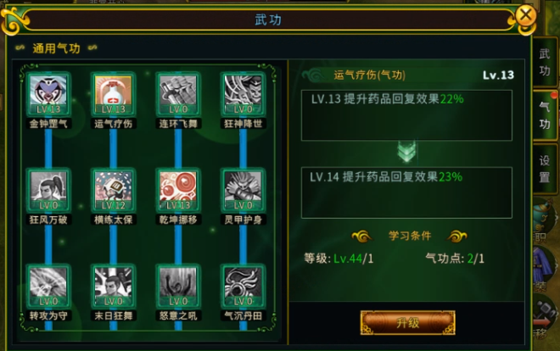Pick the 狂神降世 skill icon
This screenshot has height=351, width=560.
point(243,95)
